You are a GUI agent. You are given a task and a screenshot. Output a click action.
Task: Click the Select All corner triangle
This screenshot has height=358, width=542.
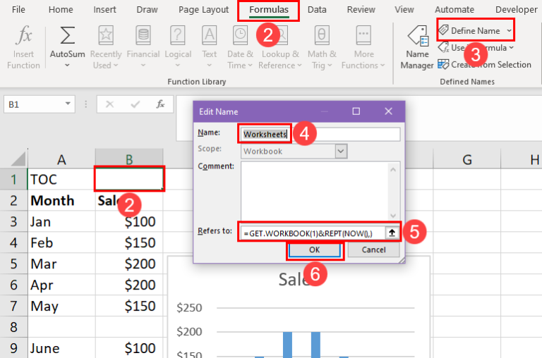pos(18,159)
